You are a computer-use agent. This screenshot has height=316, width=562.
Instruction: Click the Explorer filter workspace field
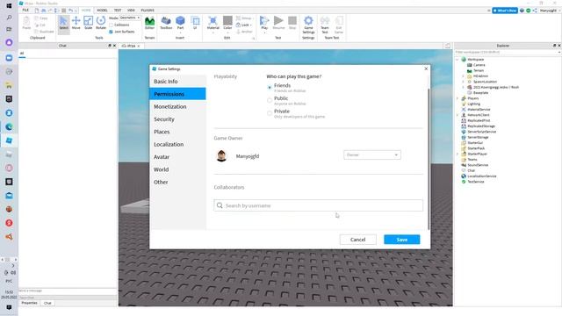coord(508,53)
